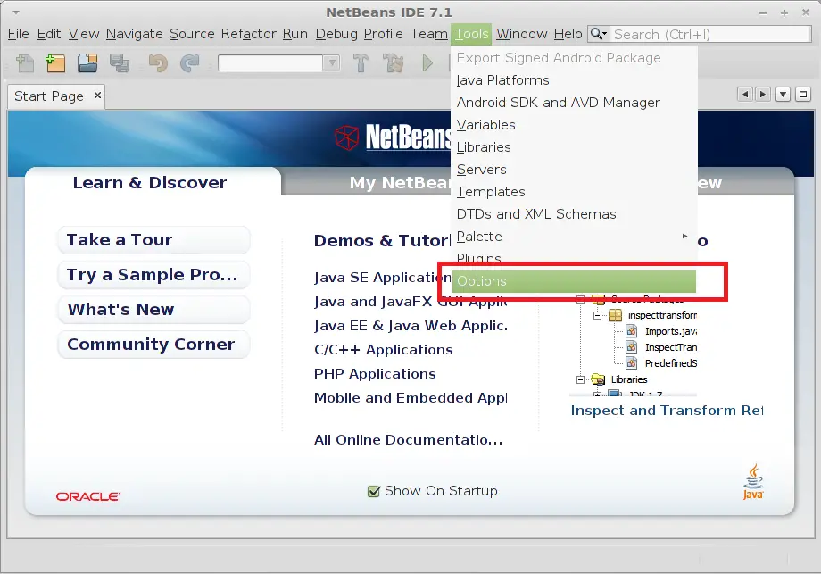821x574 pixels.
Task: Open Java EE & Java Web Applications link
Action: 411,326
